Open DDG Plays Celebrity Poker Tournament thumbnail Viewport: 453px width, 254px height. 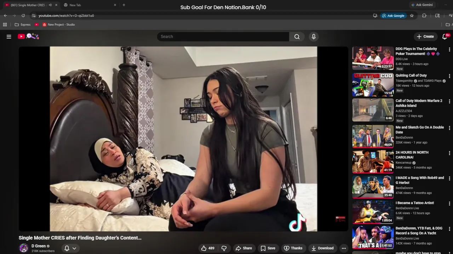(373, 58)
